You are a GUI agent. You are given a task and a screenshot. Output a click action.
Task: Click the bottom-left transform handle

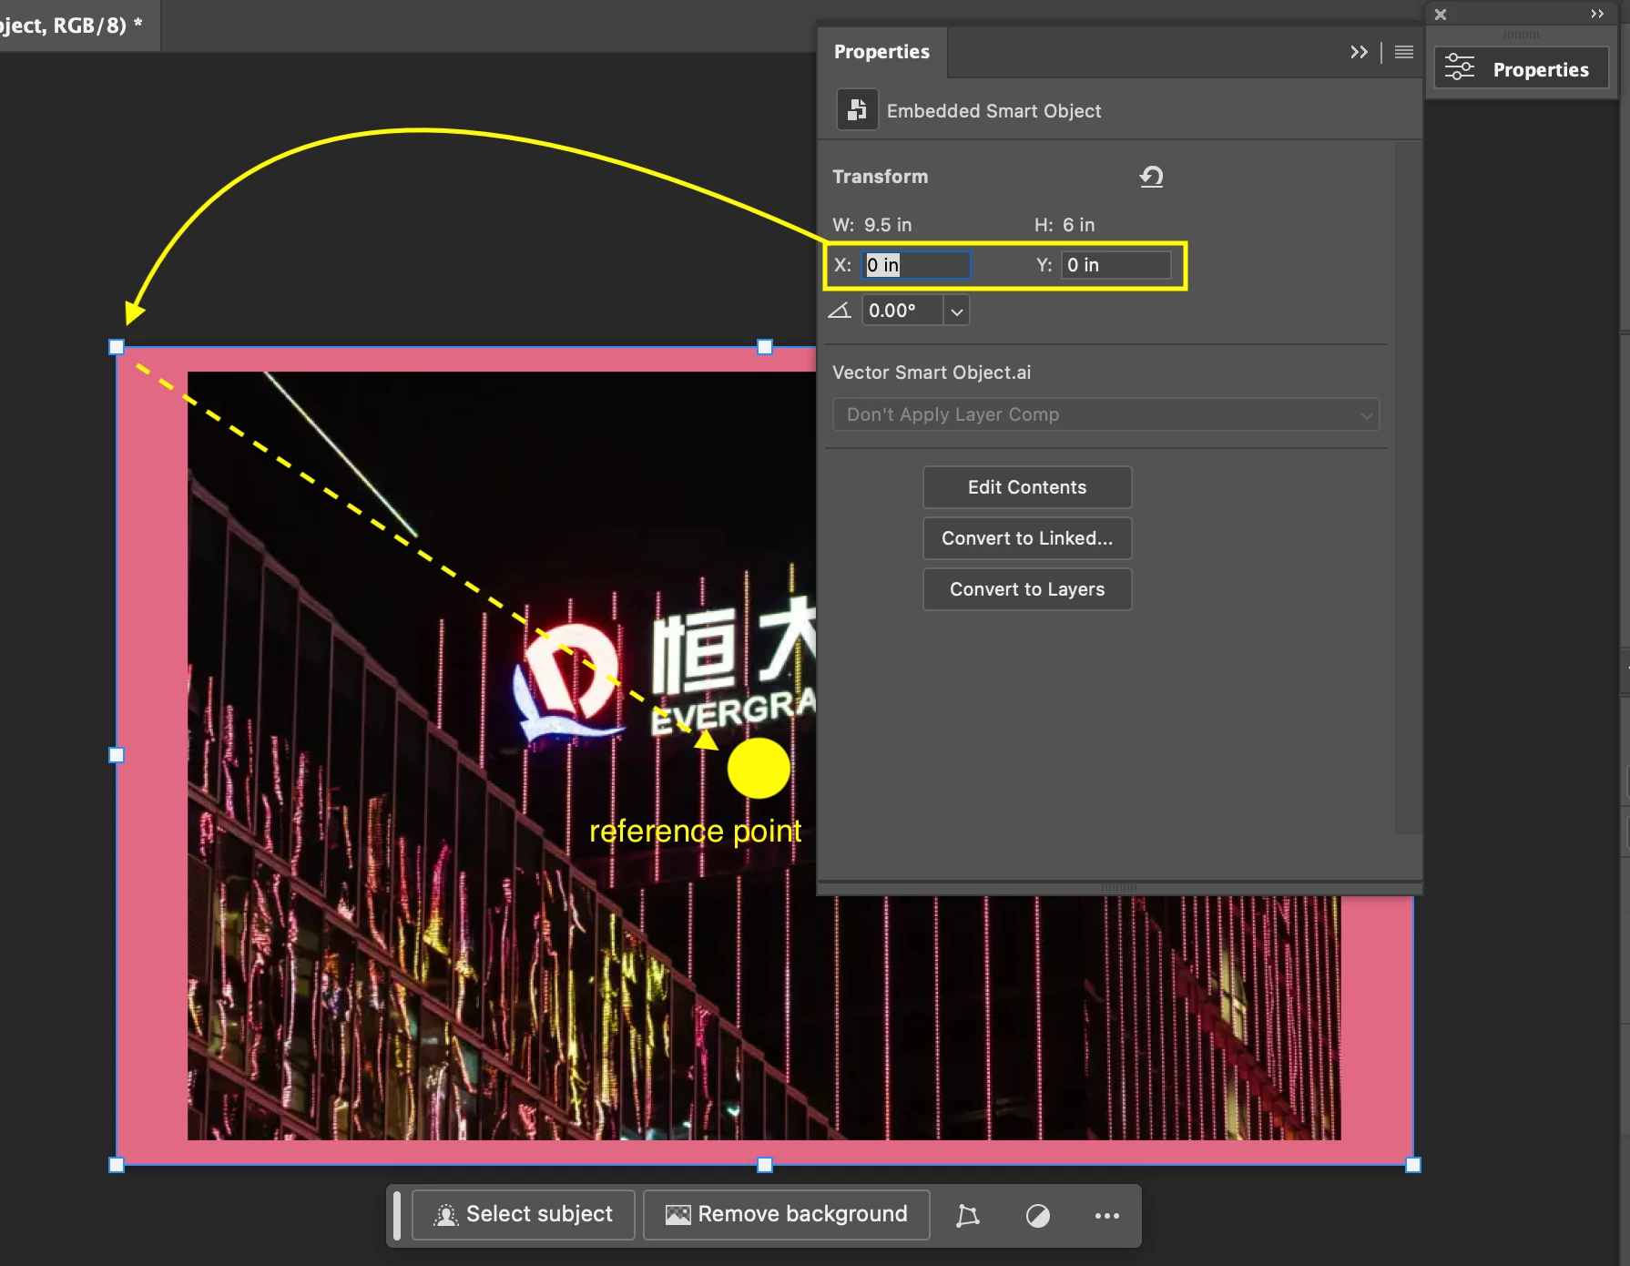coord(117,1165)
